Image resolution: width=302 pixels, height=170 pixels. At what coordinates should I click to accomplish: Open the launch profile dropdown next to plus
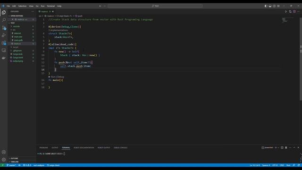pos(278,148)
